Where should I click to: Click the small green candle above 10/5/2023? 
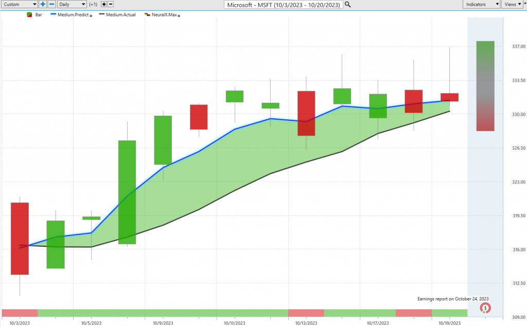click(x=92, y=218)
